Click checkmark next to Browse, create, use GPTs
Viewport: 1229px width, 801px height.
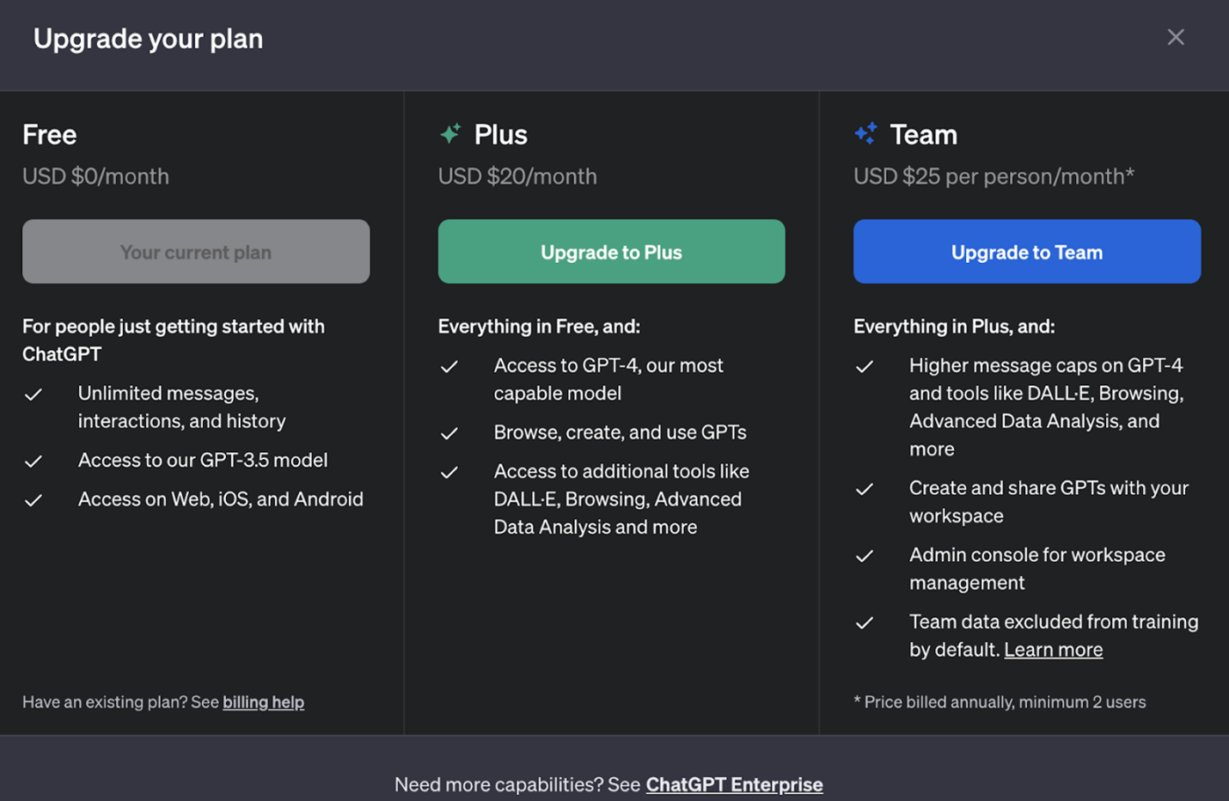click(449, 434)
